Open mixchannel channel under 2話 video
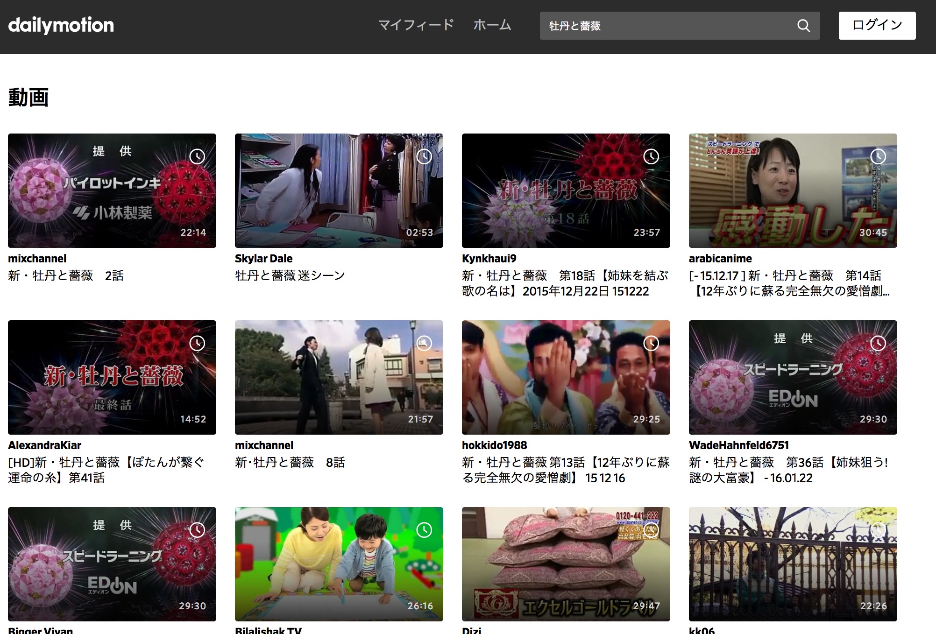Viewport: 936px width, 634px height. pos(37,259)
